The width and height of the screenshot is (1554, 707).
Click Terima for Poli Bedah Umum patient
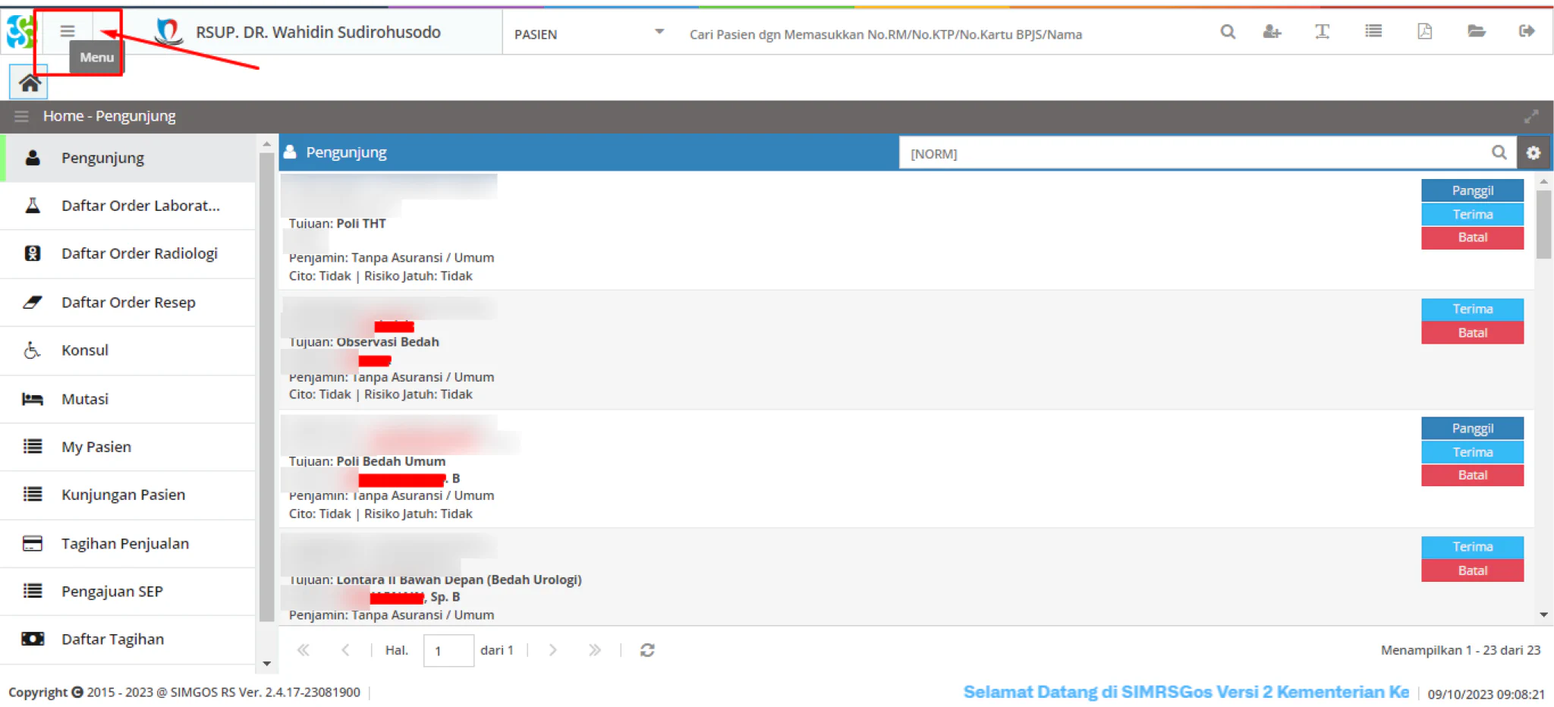coord(1472,452)
